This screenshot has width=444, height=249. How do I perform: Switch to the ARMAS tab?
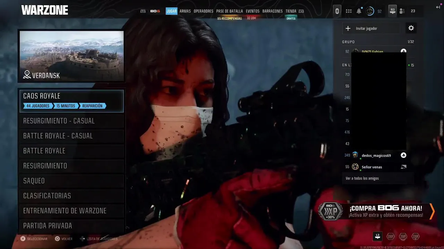tap(185, 11)
